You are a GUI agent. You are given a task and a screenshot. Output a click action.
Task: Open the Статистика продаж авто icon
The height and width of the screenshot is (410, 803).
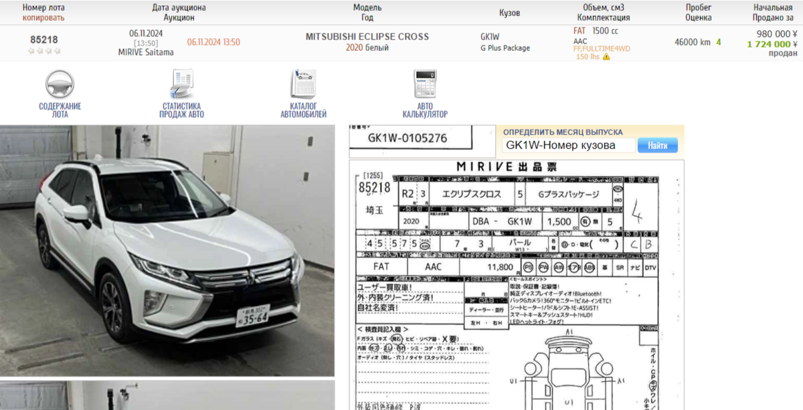tap(181, 85)
